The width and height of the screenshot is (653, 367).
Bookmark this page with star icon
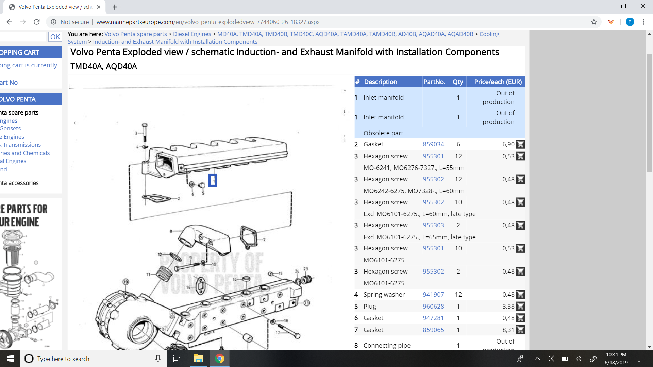point(594,22)
